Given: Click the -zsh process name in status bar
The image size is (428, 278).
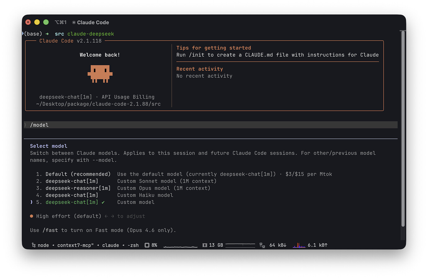Looking at the screenshot, I should click(x=133, y=245).
